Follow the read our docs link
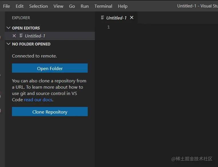This screenshot has width=218, height=167. pyautogui.click(x=38, y=100)
